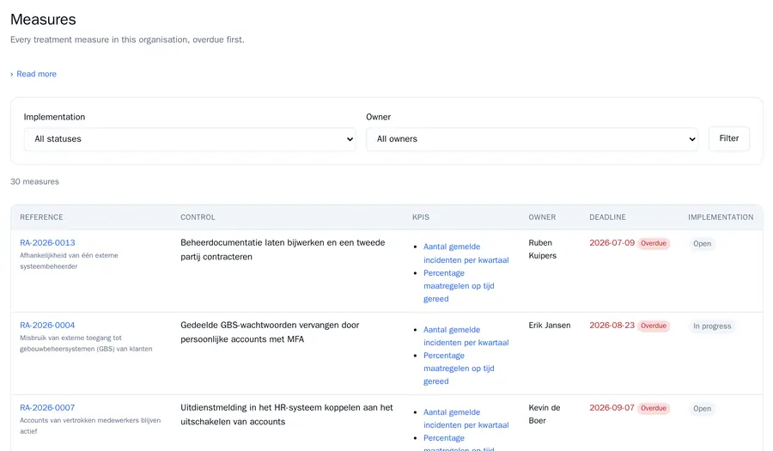This screenshot has width=773, height=451.
Task: Click the Filter button
Action: (x=728, y=138)
